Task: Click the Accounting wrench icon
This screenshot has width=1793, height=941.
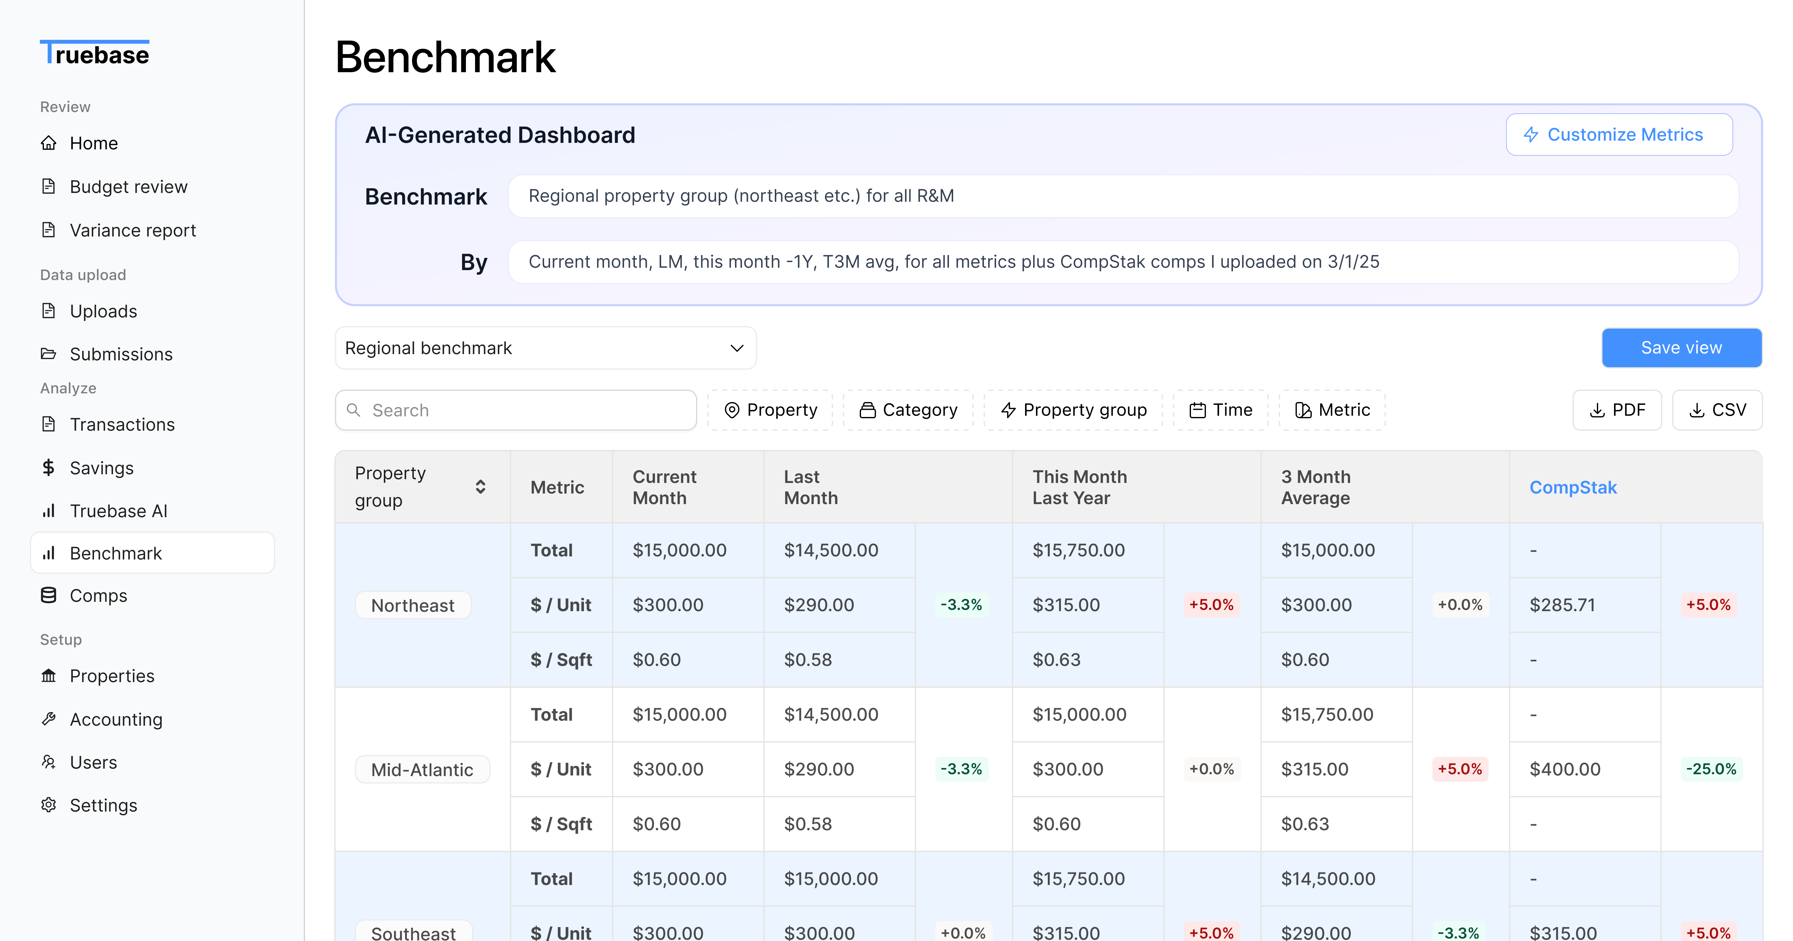Action: pyautogui.click(x=48, y=719)
